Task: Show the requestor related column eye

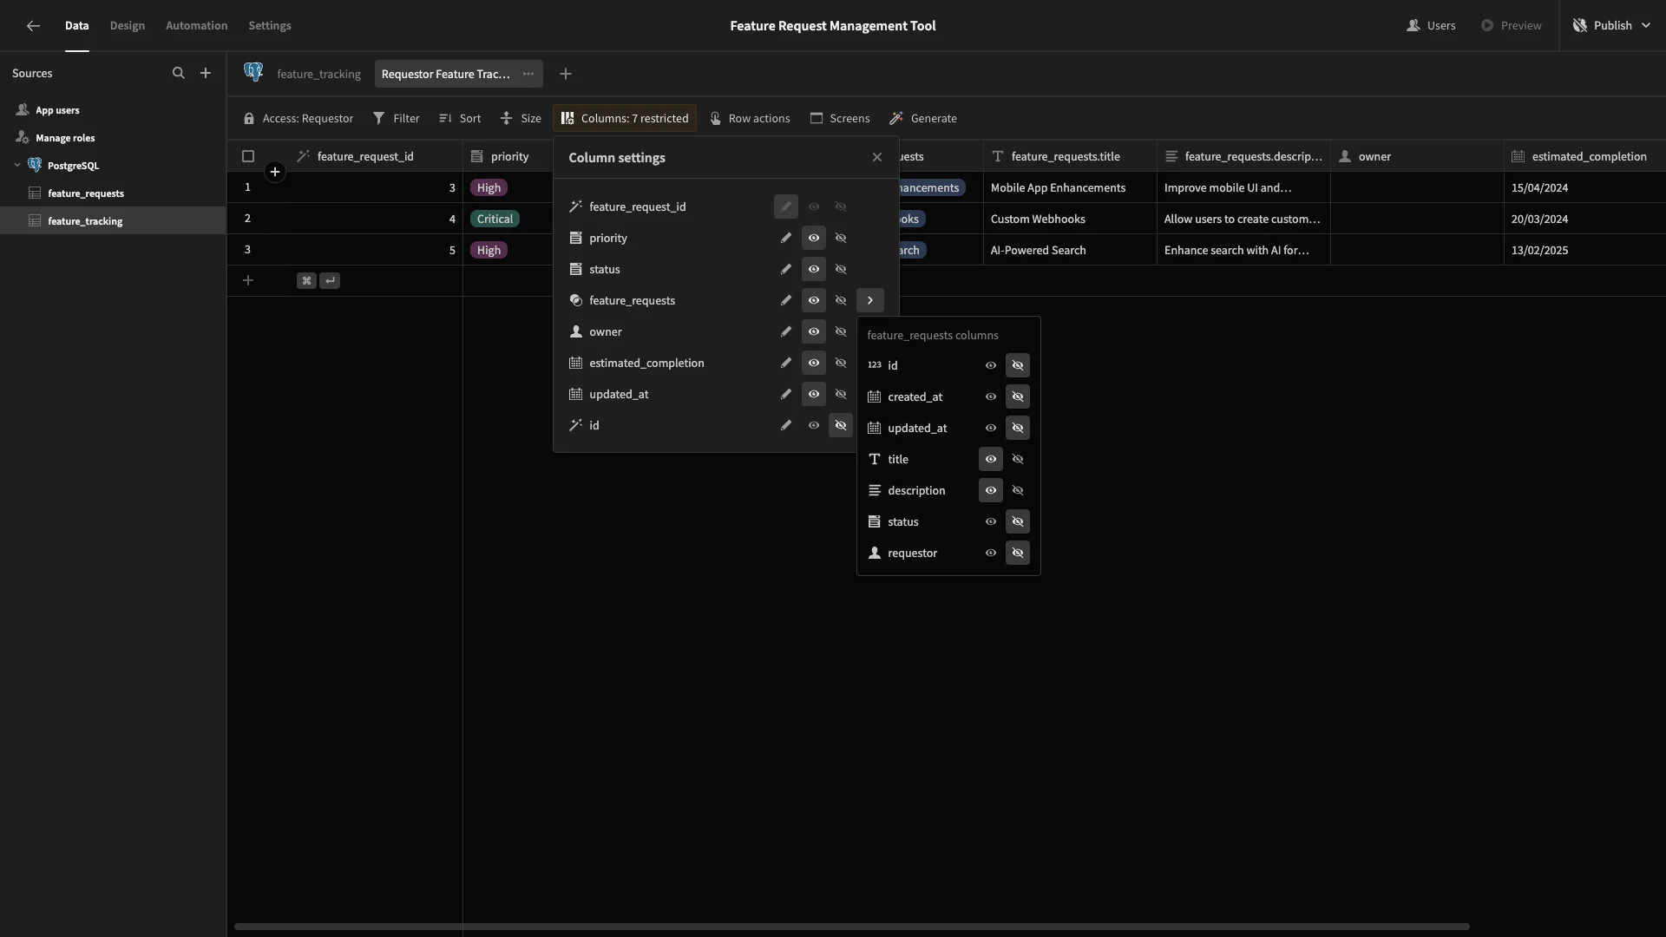Action: (991, 553)
